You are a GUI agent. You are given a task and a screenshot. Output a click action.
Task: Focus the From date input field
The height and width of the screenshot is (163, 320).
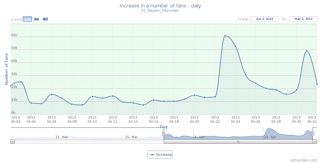tap(265, 19)
